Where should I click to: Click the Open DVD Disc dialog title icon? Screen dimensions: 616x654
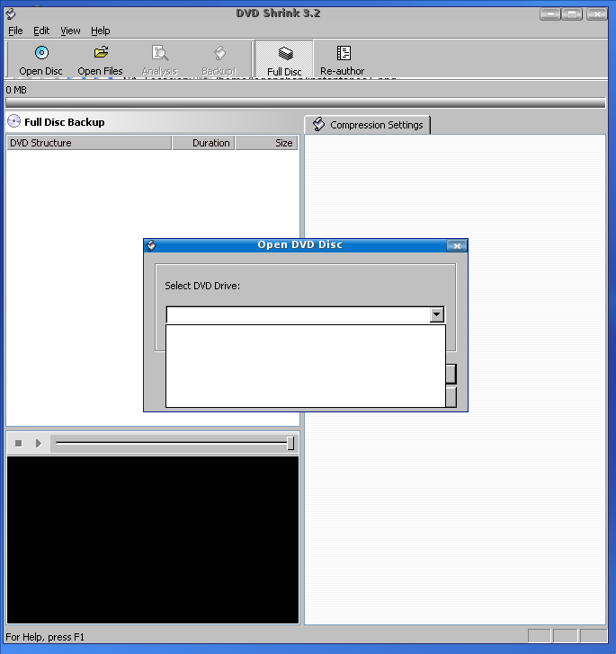click(x=151, y=245)
